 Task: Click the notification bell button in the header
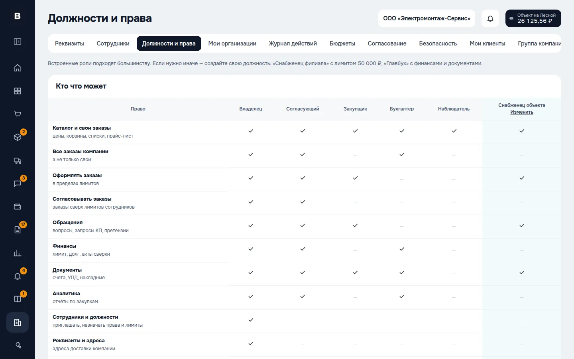click(x=490, y=18)
